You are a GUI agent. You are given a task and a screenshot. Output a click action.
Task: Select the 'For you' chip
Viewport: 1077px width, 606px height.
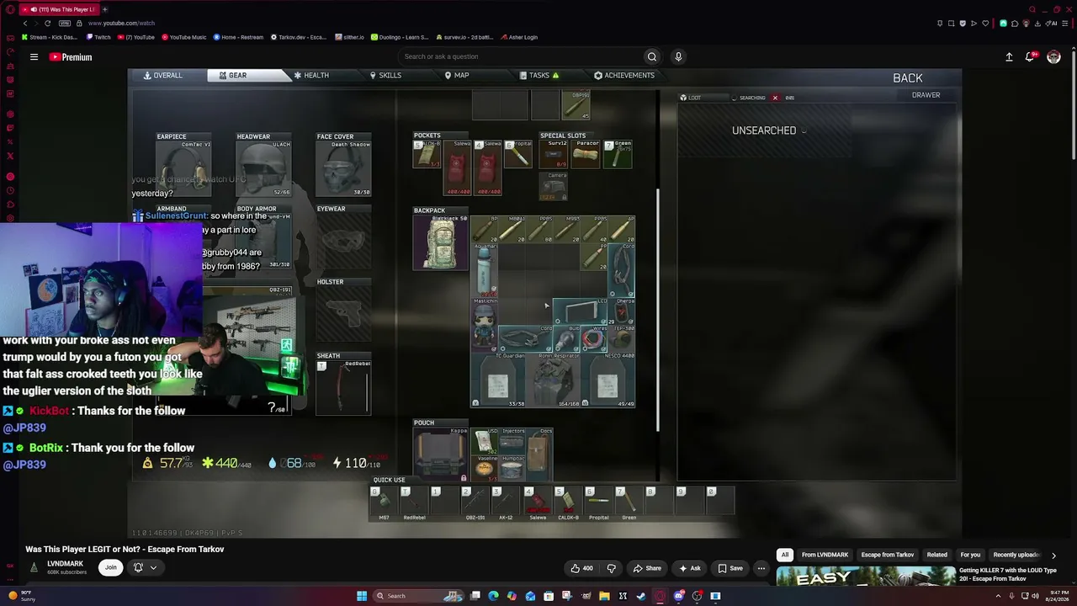pos(970,555)
